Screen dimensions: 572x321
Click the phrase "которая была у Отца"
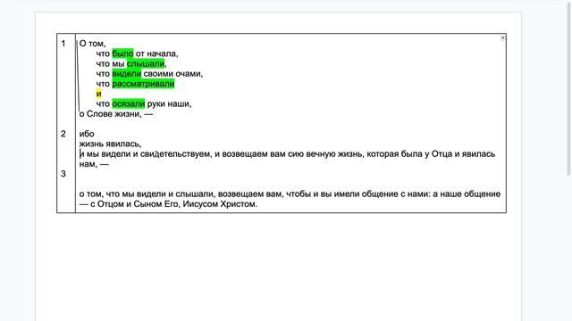(x=409, y=154)
